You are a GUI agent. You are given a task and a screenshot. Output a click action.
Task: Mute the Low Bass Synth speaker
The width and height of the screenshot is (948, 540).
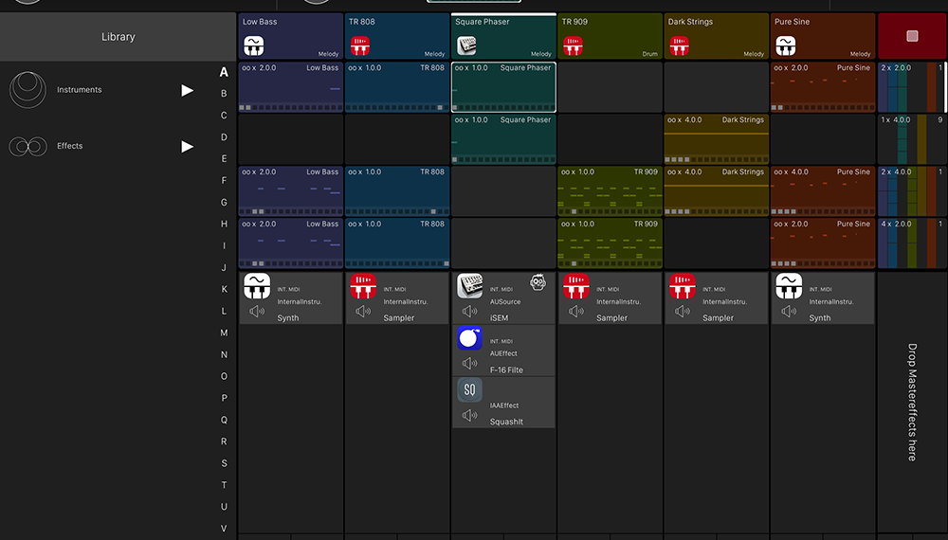[x=257, y=311]
